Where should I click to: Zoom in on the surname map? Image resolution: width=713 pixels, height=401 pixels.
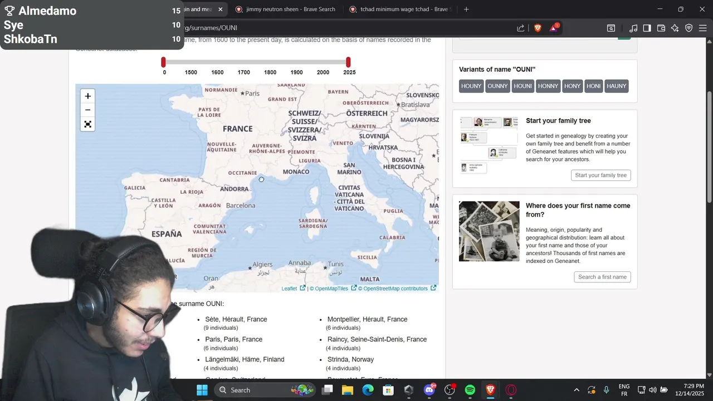[x=87, y=96]
